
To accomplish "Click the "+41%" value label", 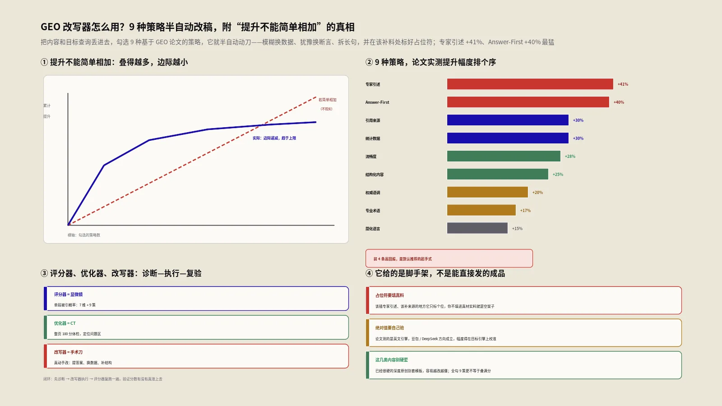I will click(623, 84).
